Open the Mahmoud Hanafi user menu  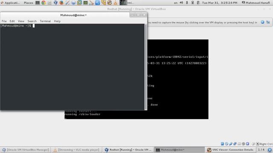pyautogui.click(x=256, y=3)
